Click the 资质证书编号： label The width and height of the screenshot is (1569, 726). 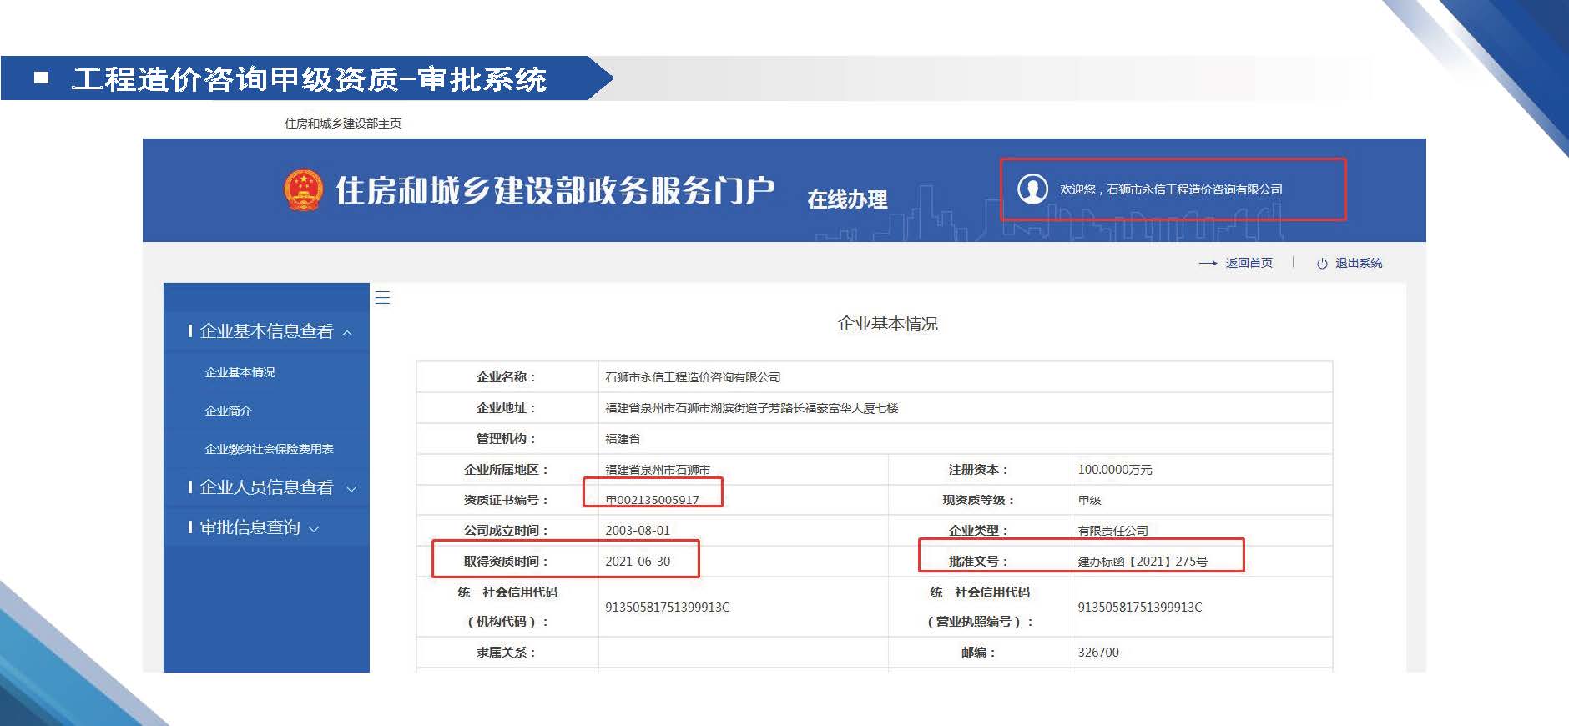point(506,500)
